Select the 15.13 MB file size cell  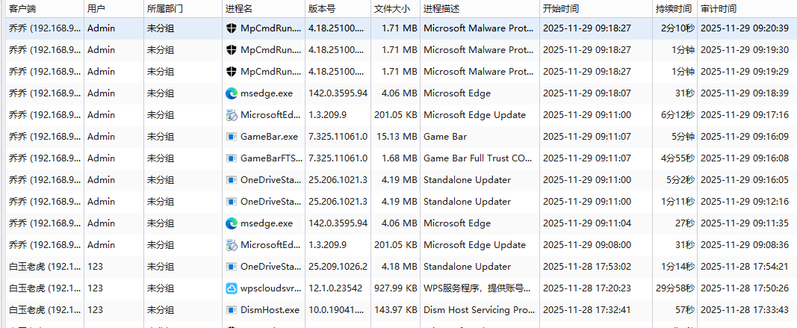[x=397, y=137]
